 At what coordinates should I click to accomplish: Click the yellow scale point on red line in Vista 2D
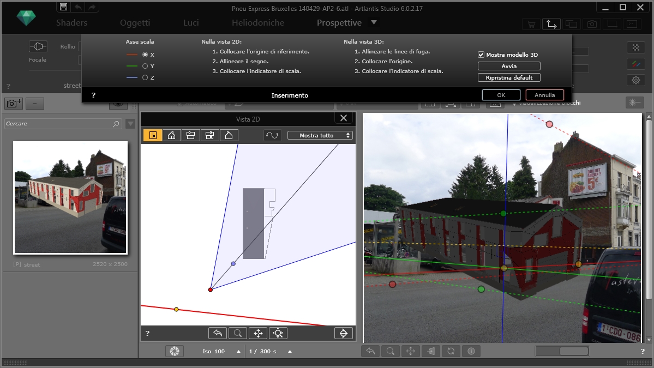click(176, 309)
